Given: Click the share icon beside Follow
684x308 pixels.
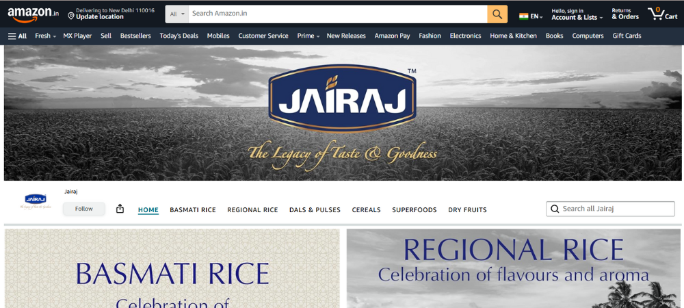Looking at the screenshot, I should pos(120,209).
